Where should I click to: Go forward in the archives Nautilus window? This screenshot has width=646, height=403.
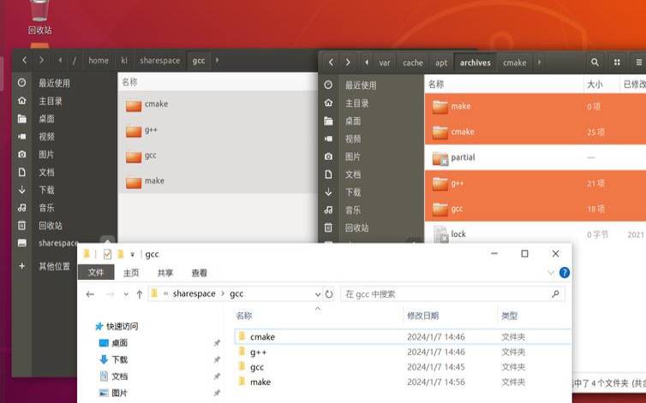[x=348, y=62]
